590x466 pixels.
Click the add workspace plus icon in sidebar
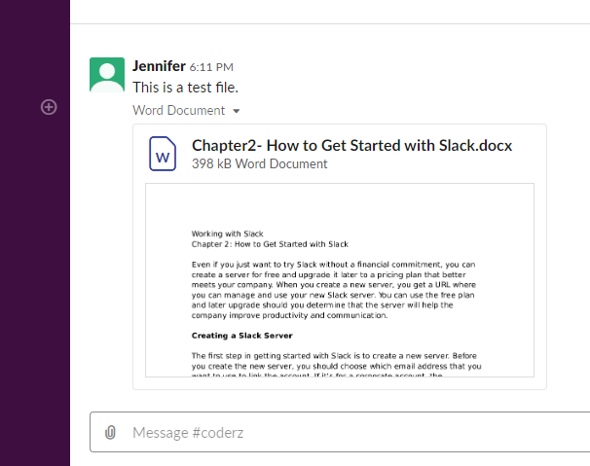(x=49, y=107)
